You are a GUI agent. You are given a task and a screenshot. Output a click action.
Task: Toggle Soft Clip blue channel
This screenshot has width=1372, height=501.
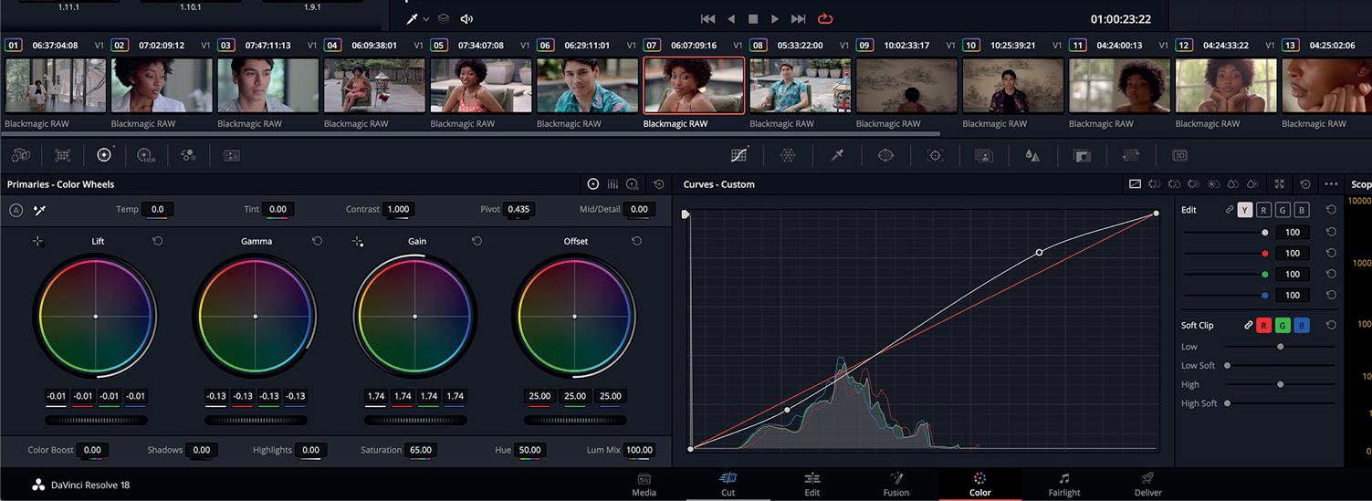click(x=1303, y=325)
